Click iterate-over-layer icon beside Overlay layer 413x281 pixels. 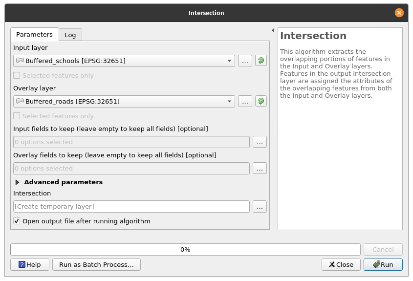click(261, 101)
